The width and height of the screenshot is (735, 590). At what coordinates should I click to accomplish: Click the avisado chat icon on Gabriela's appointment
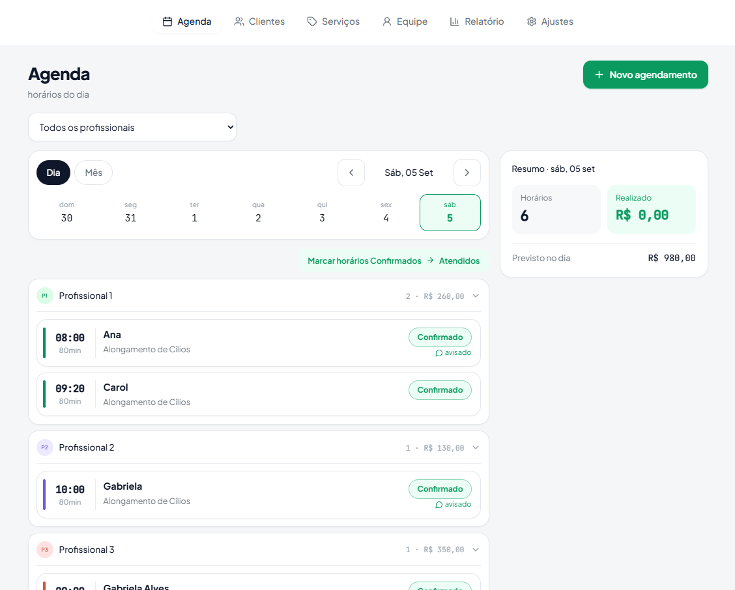[439, 505]
